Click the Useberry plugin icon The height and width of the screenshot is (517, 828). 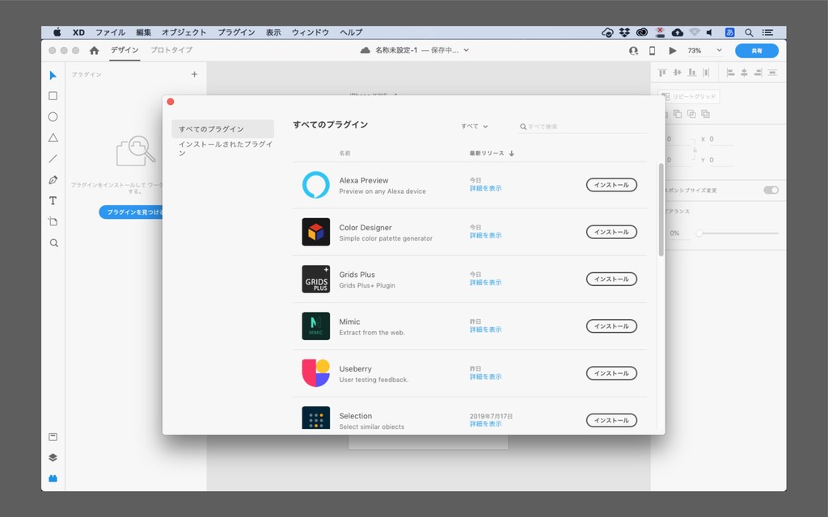(x=316, y=373)
